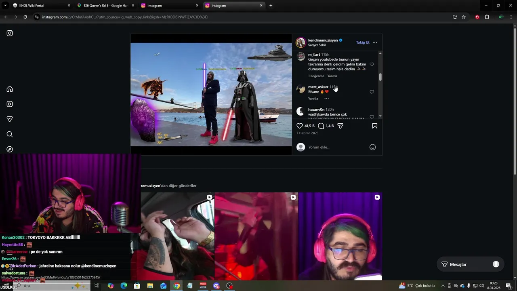
Task: Click the 7 Haziran 2023 date
Action: (307, 133)
